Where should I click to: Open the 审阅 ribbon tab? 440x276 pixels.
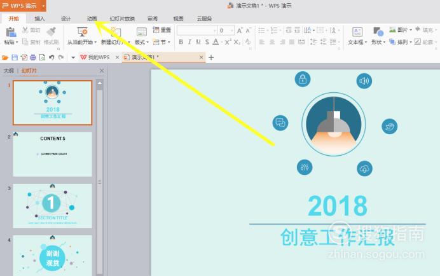click(153, 18)
